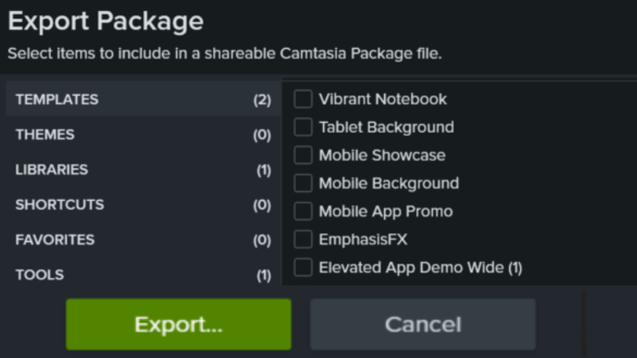Image resolution: width=637 pixels, height=358 pixels.
Task: Check the Tablet Background checkbox
Action: 303,127
